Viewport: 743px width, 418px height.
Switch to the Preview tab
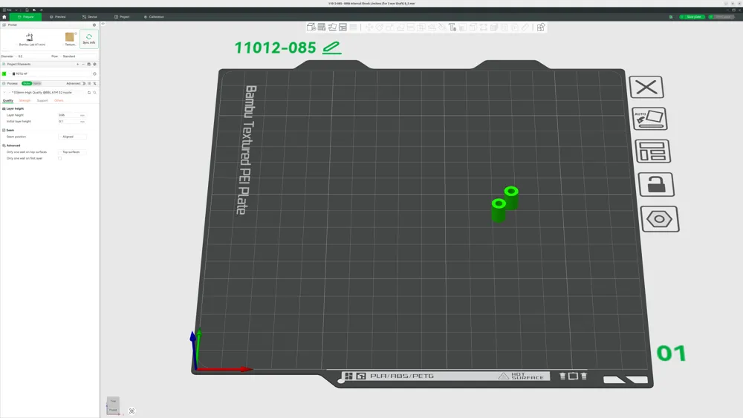point(58,17)
